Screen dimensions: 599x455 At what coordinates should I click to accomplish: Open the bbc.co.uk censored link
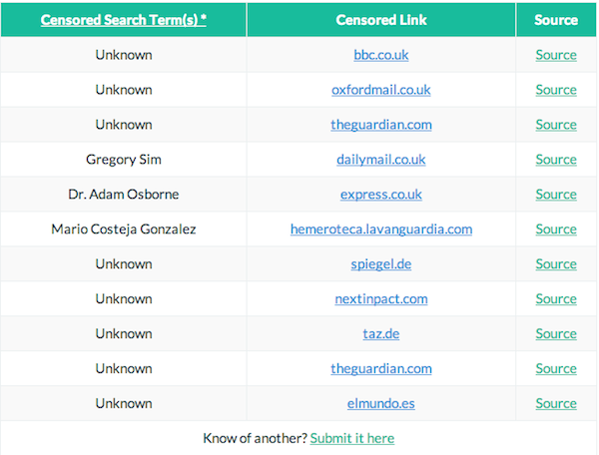click(381, 55)
